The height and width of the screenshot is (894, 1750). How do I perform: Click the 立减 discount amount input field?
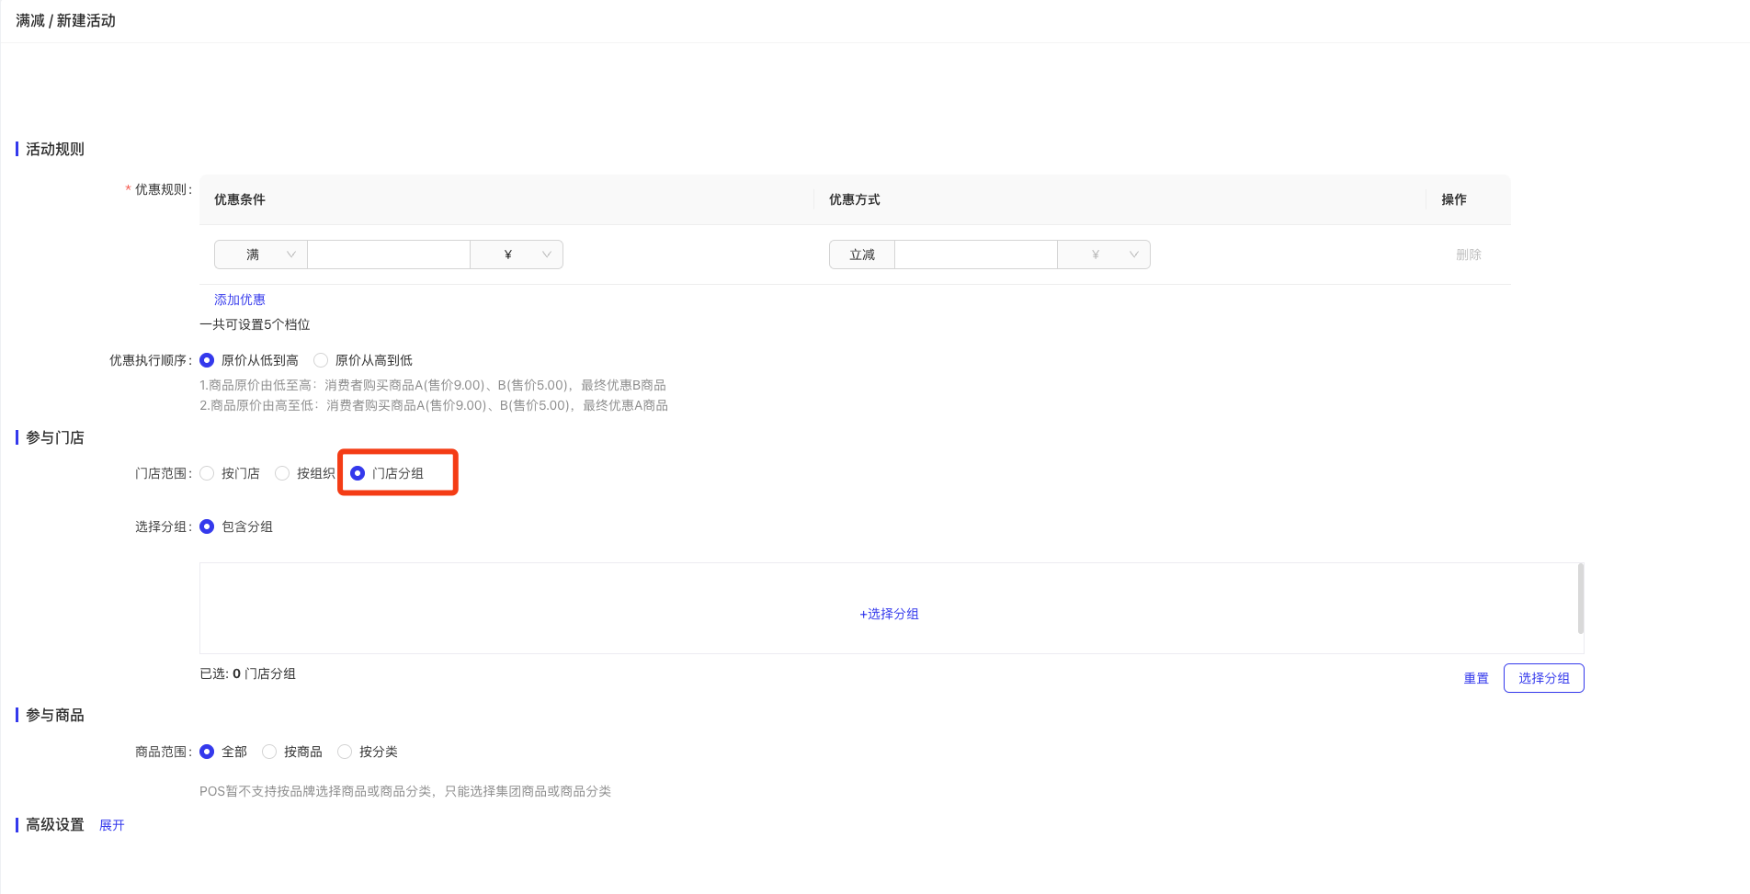pyautogui.click(x=975, y=255)
